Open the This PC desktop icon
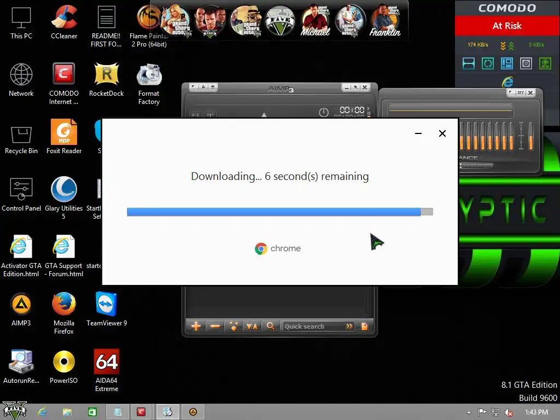560x420 pixels. point(21,23)
